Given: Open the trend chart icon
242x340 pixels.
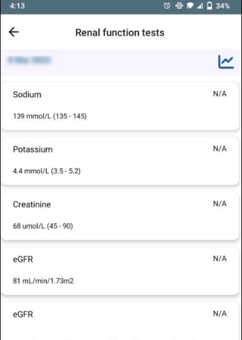Looking at the screenshot, I should click(x=226, y=62).
